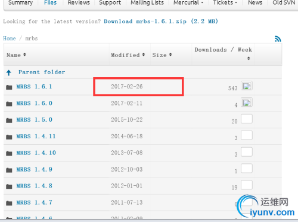
Task: Open the MRBS 1.6.1 folder link
Action: (x=34, y=87)
